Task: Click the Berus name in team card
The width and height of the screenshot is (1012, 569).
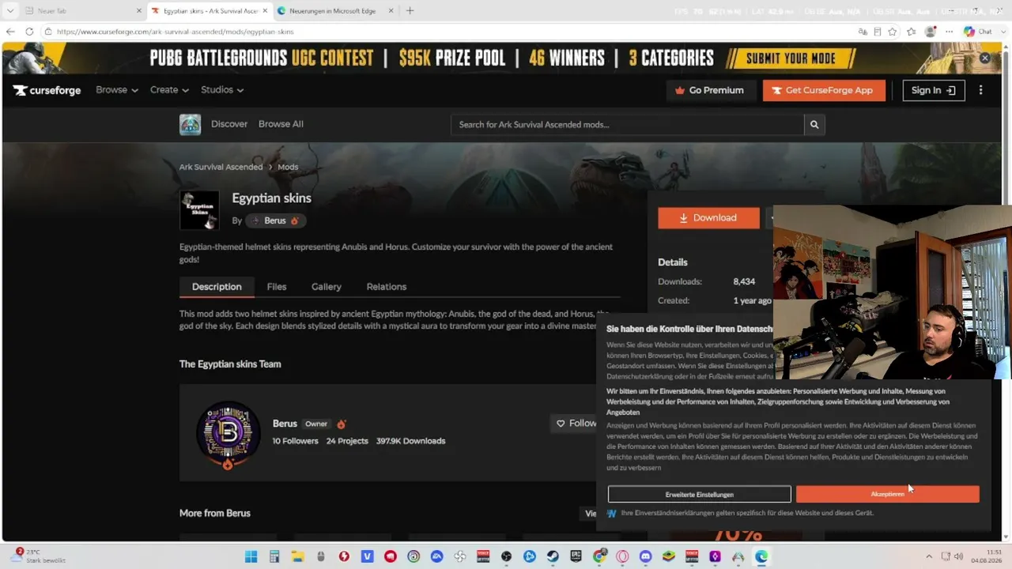Action: 285,424
